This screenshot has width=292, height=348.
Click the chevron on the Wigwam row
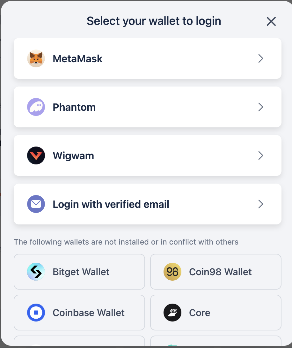pyautogui.click(x=261, y=155)
